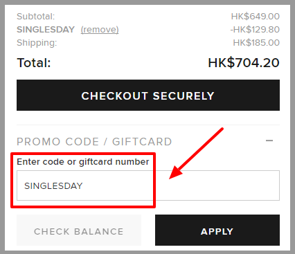Click the SINGLESDAY text inside the code field
295x254 pixels.
(x=53, y=186)
